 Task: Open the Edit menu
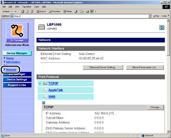[10, 7]
